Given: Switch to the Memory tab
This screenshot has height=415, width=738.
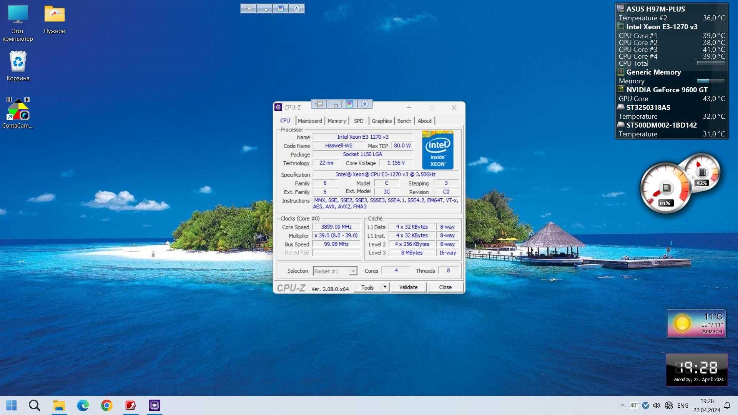Looking at the screenshot, I should [x=337, y=121].
